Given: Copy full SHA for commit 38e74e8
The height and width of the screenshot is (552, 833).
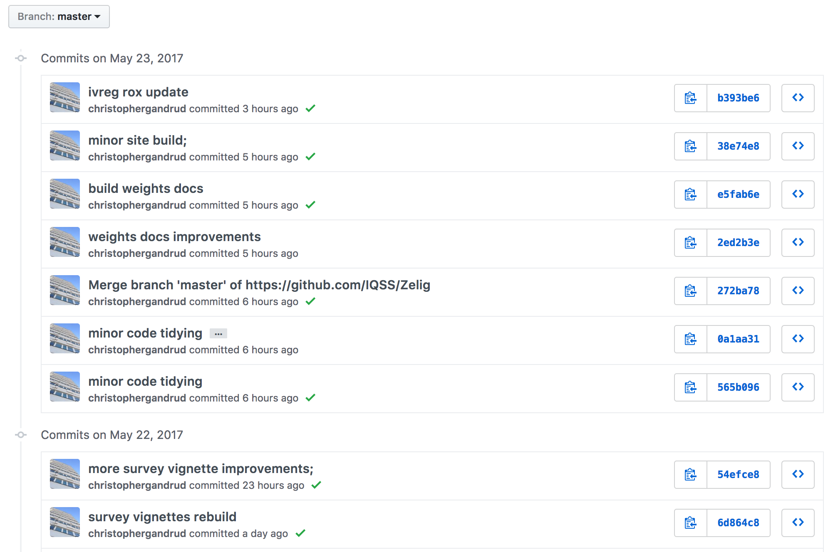Looking at the screenshot, I should click(690, 146).
